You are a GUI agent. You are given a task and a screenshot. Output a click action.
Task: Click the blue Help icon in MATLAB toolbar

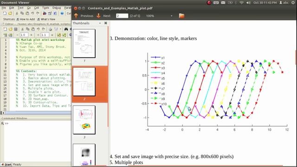62,13
